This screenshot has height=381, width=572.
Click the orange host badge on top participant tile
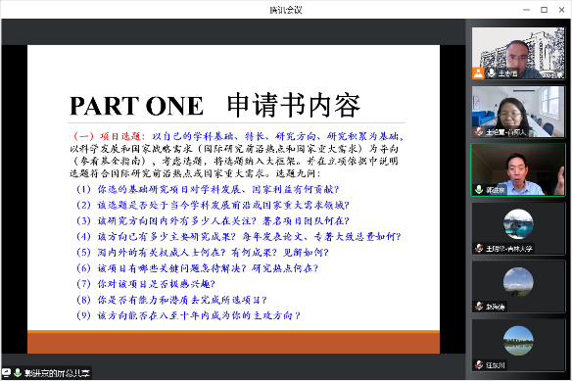(x=478, y=73)
